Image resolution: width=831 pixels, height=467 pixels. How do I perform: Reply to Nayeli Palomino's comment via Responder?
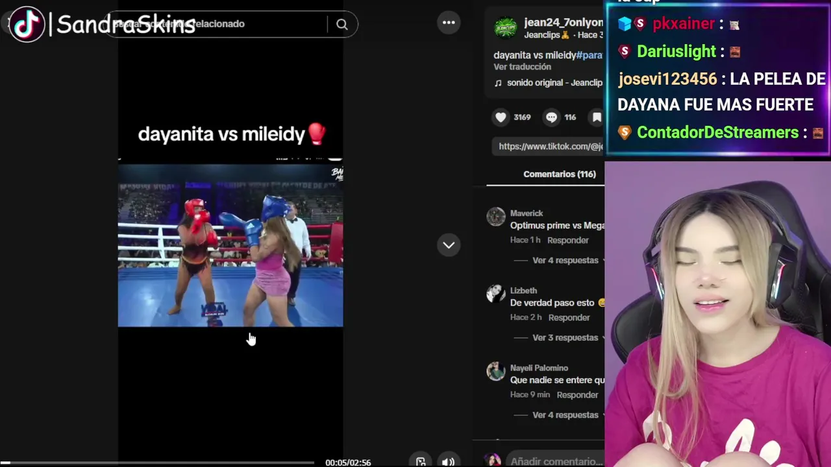[x=577, y=394]
